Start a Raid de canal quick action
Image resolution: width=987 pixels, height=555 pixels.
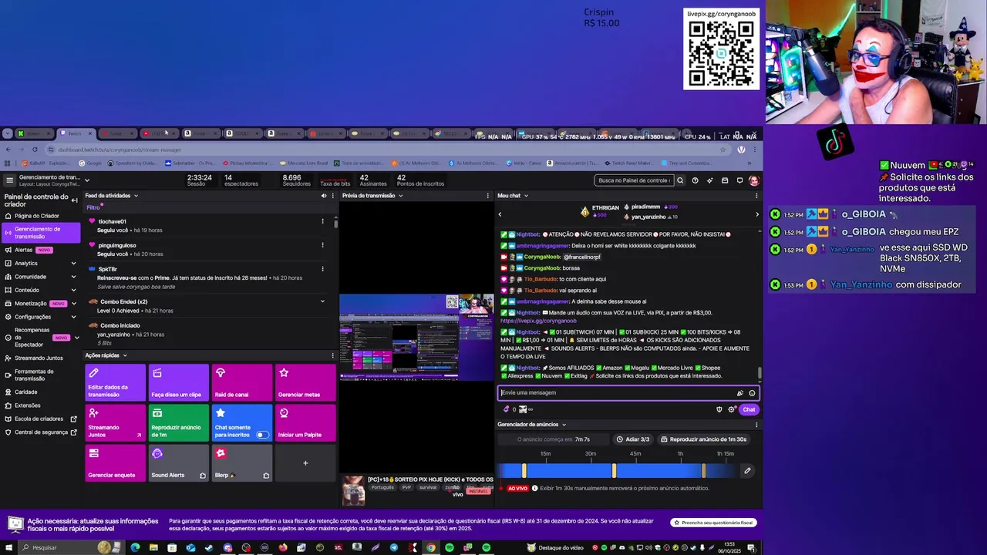[241, 383]
